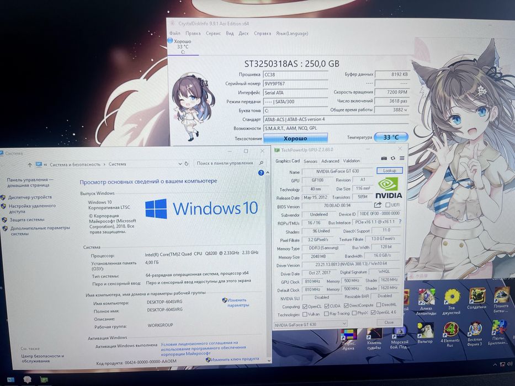515x386 pixels.
Task: Click the Хорошо health status button
Action: pos(296,138)
